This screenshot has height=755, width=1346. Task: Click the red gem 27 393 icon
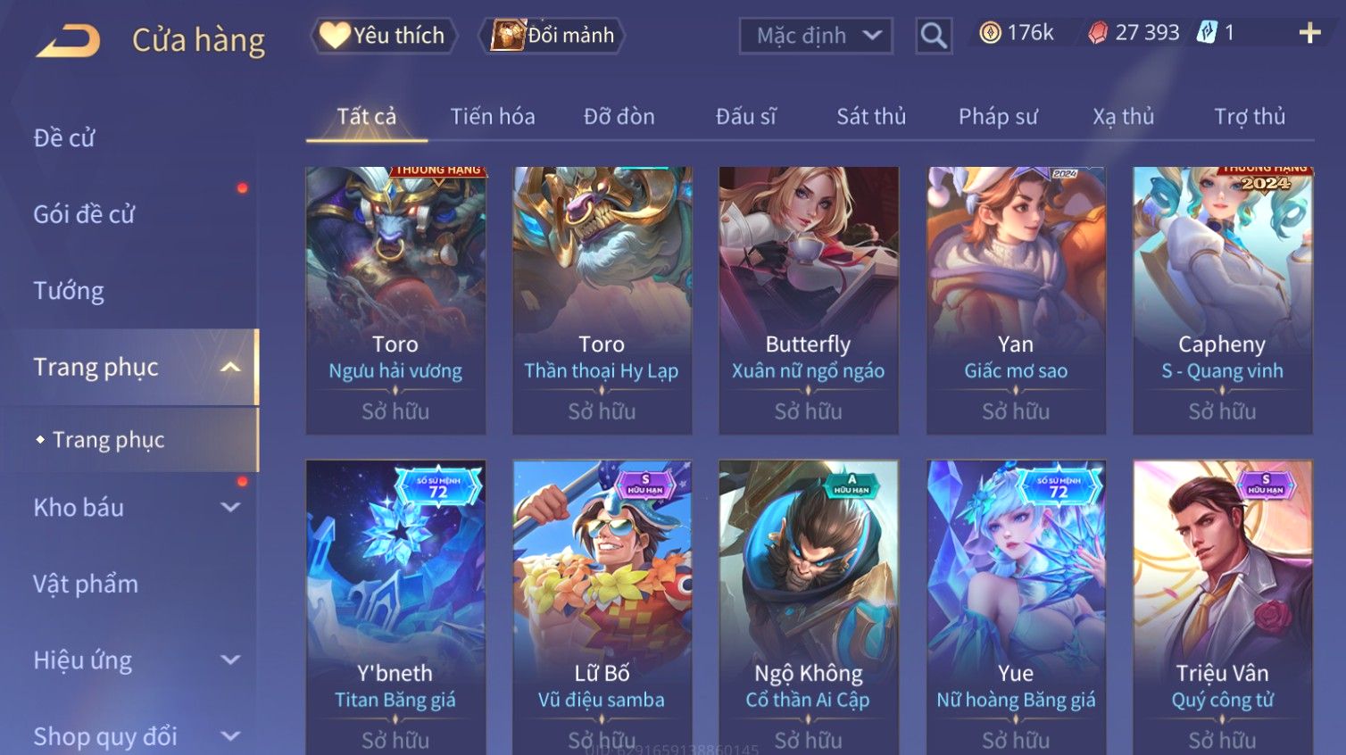point(1098,33)
